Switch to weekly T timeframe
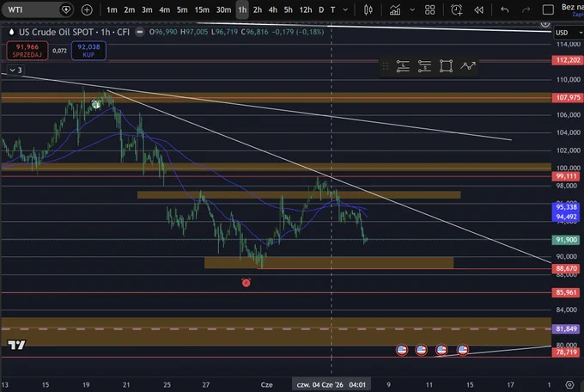The image size is (584, 392). [332, 10]
